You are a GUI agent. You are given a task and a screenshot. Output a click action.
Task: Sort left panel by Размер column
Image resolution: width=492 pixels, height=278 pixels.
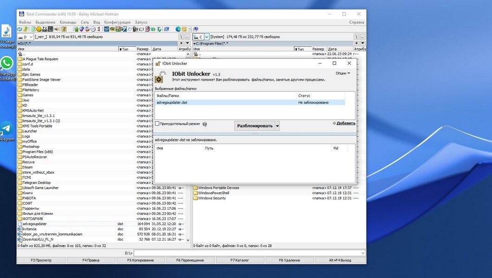[143, 49]
